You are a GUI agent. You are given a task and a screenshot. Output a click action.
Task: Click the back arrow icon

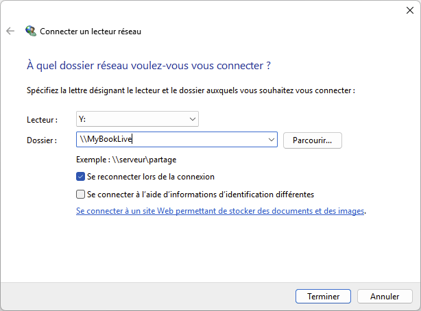pos(10,31)
